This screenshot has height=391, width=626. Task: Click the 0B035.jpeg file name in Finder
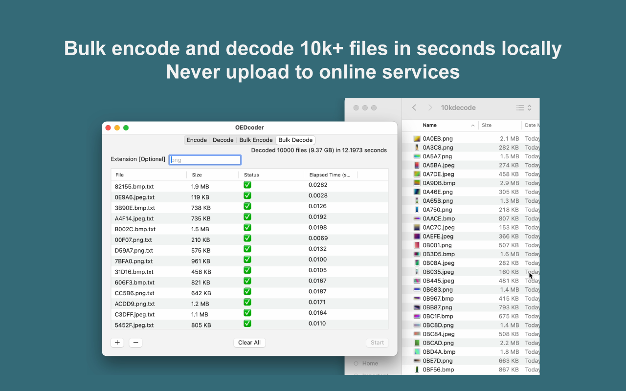click(438, 272)
